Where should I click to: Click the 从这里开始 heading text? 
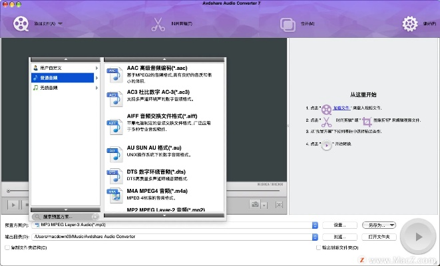point(363,94)
